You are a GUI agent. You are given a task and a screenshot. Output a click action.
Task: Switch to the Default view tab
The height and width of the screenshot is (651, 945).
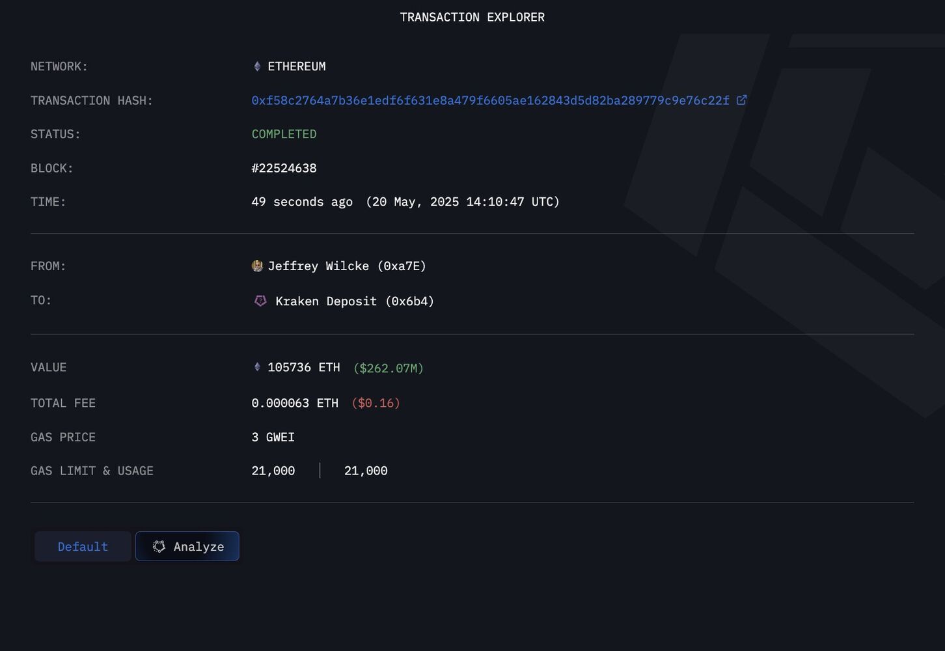pos(83,546)
